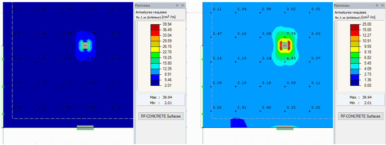Click the light blue swatch between 4.09 and 2.73
Image resolution: width=386 pixels, height=145 pixels.
point(354,72)
